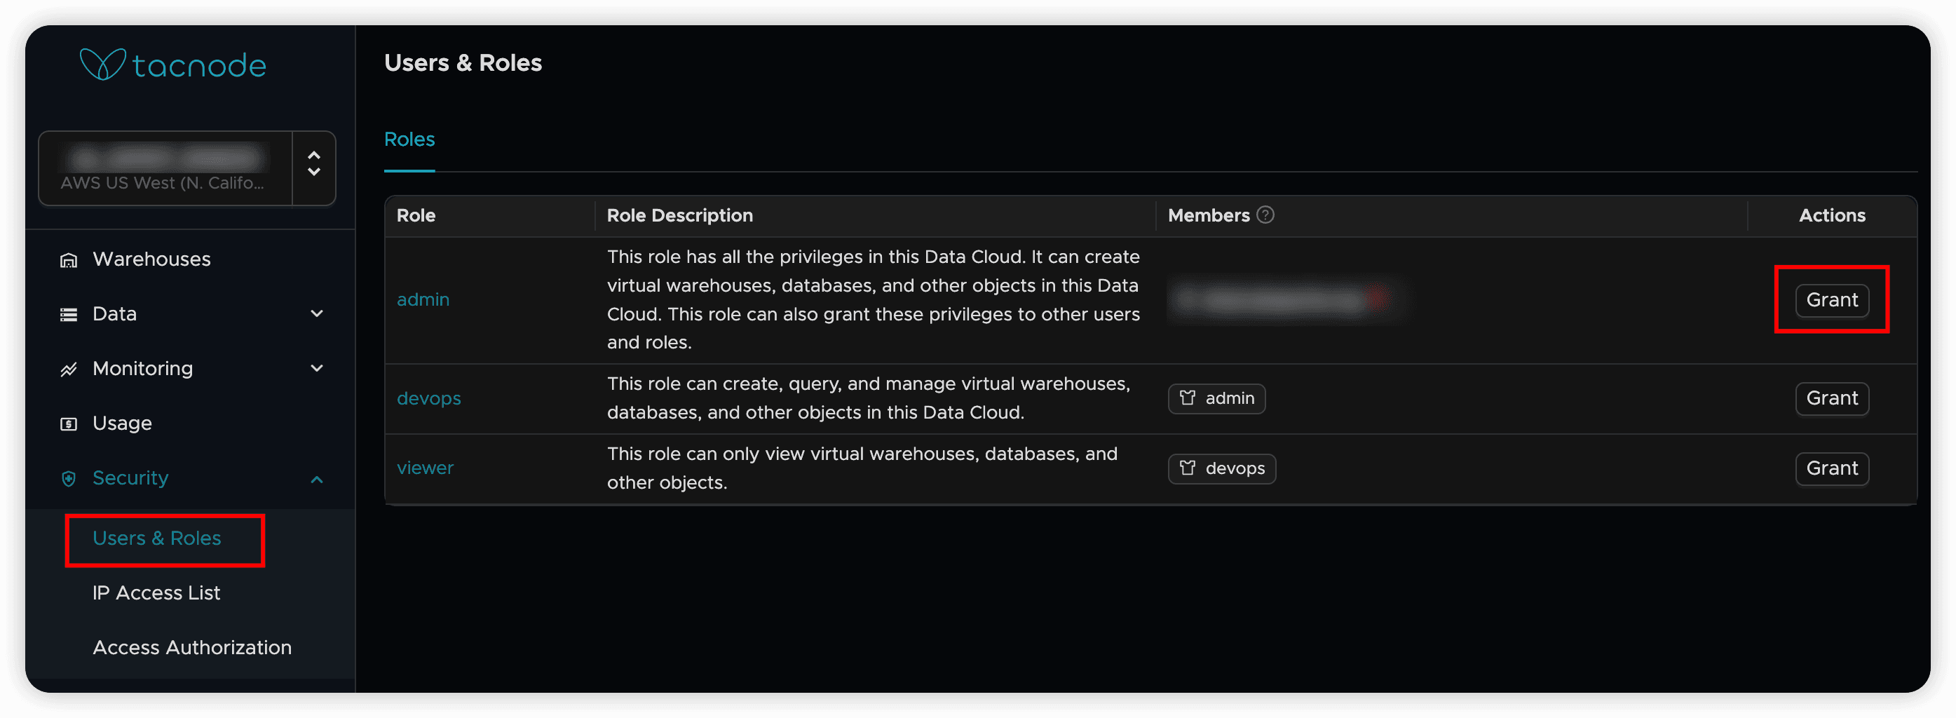Click the role icon in admin member tag
1956x718 pixels.
click(1188, 398)
